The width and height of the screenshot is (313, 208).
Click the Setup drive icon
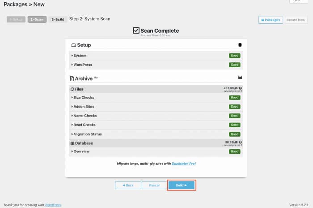pos(74,45)
